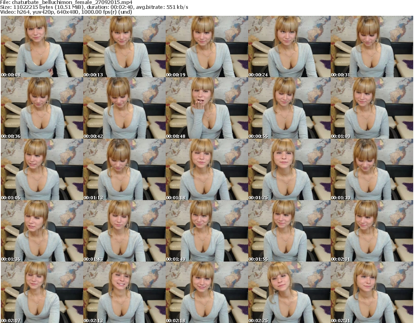Open the frame at timestamp 00:00:42
The width and height of the screenshot is (414, 323).
click(x=125, y=108)
